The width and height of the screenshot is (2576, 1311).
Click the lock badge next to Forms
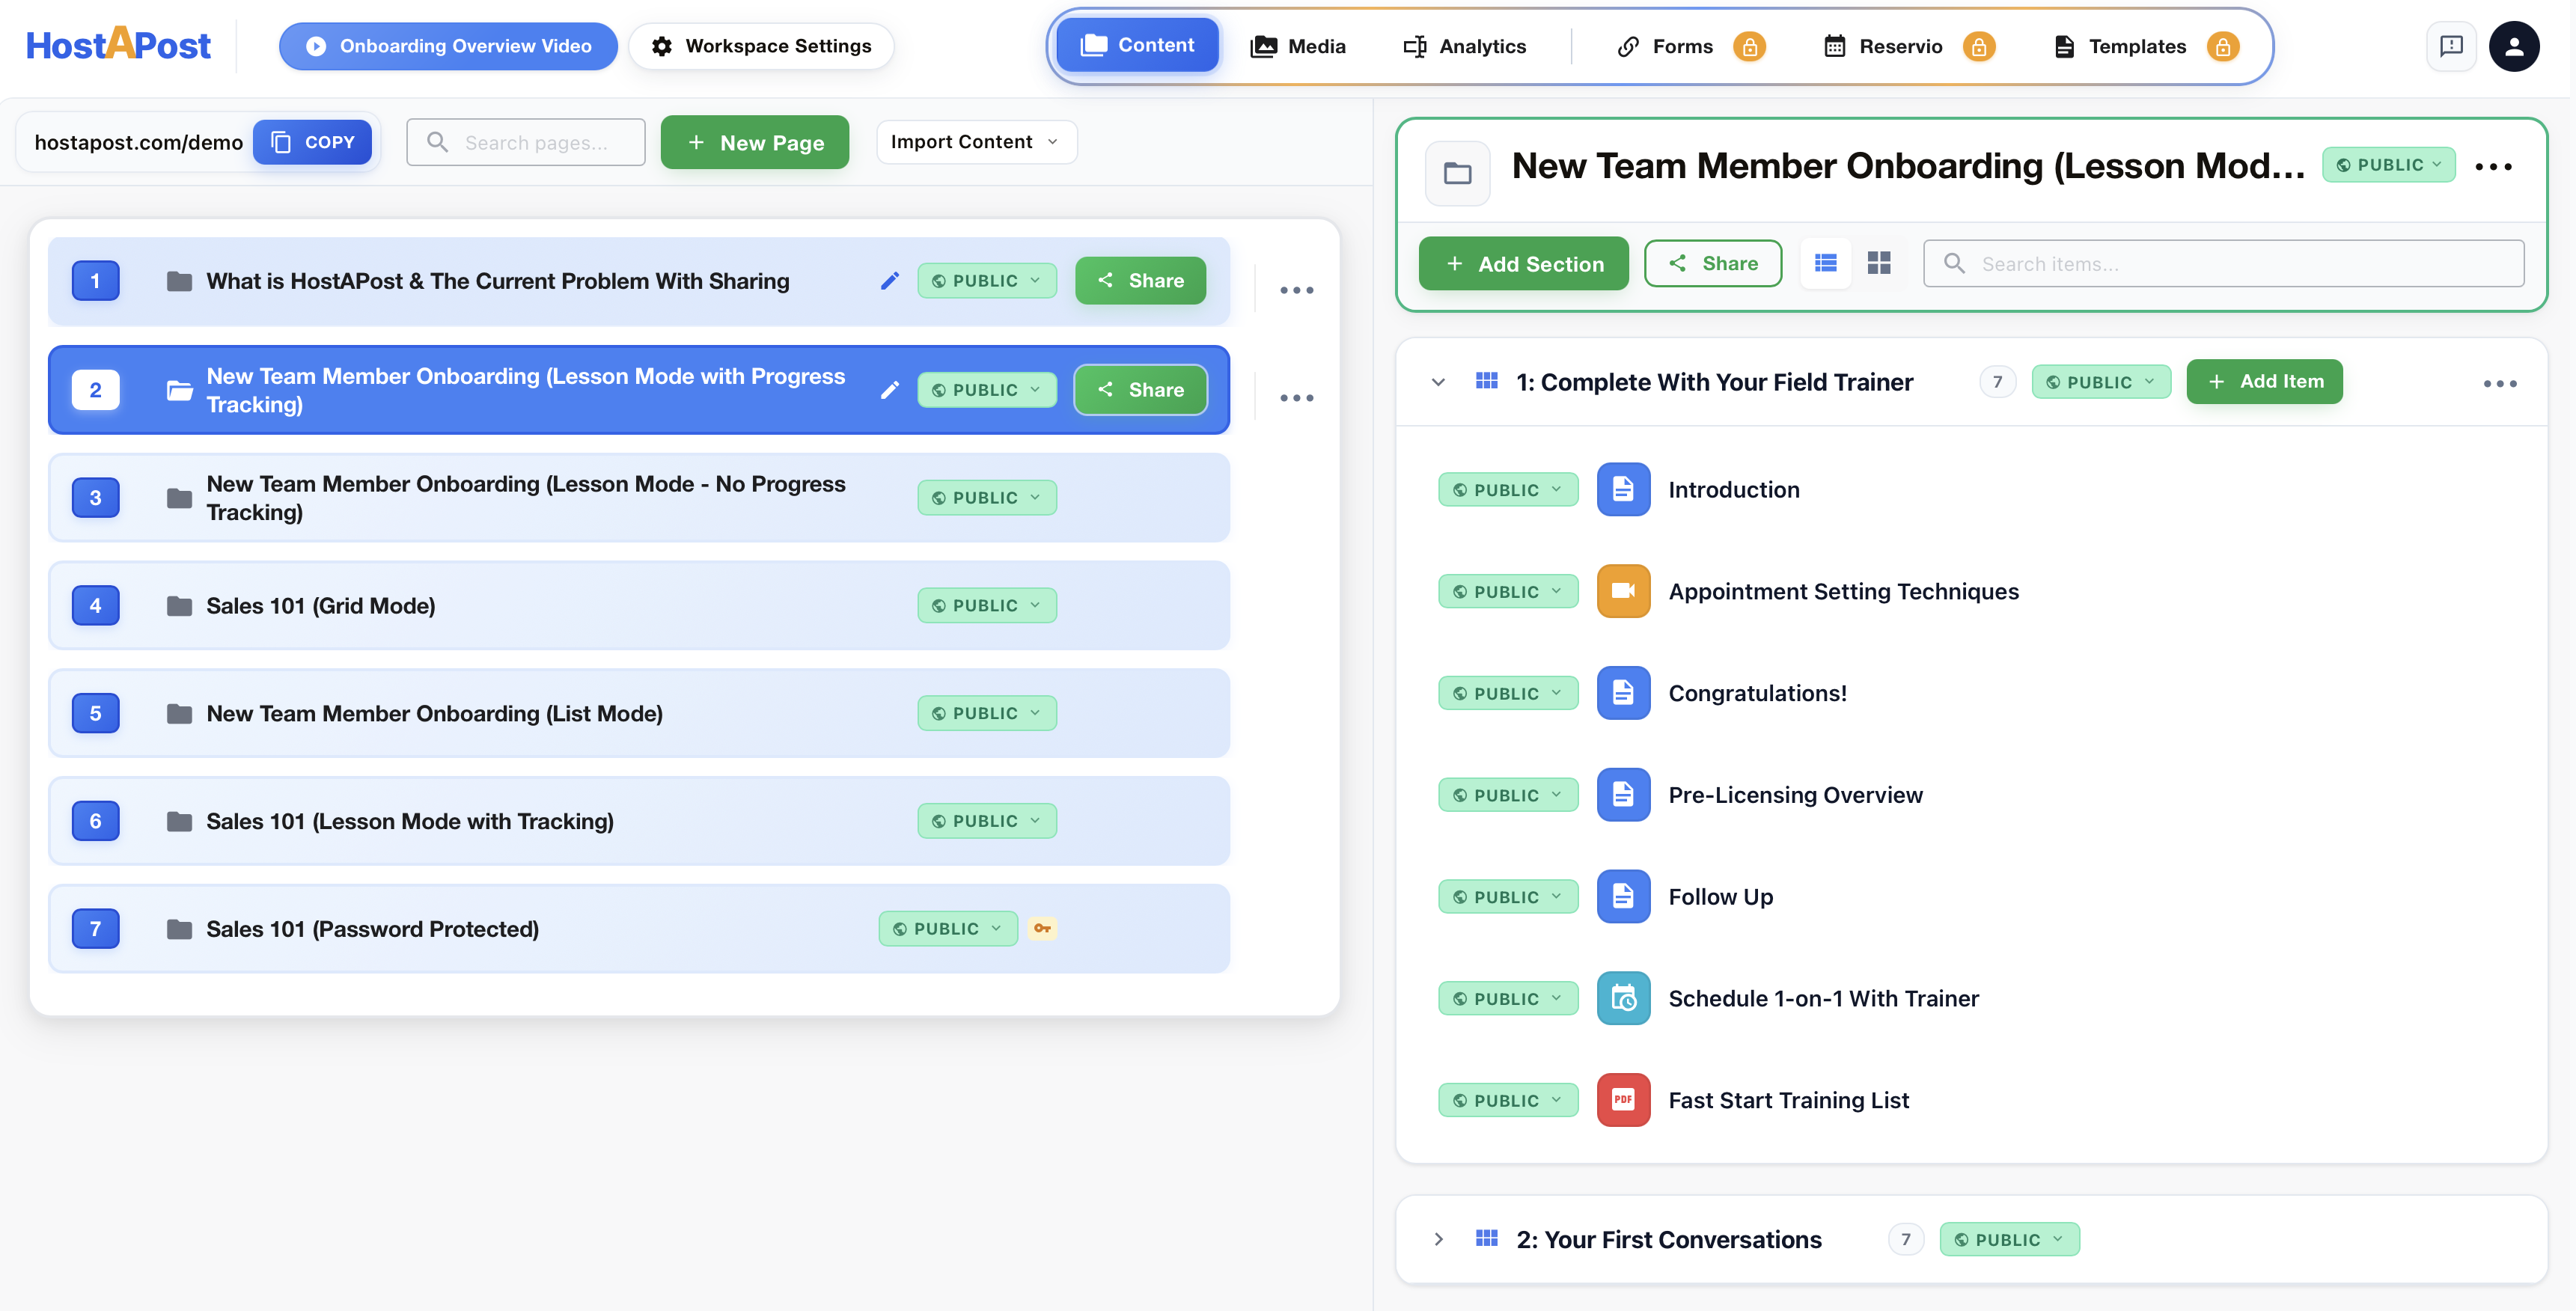point(1749,46)
